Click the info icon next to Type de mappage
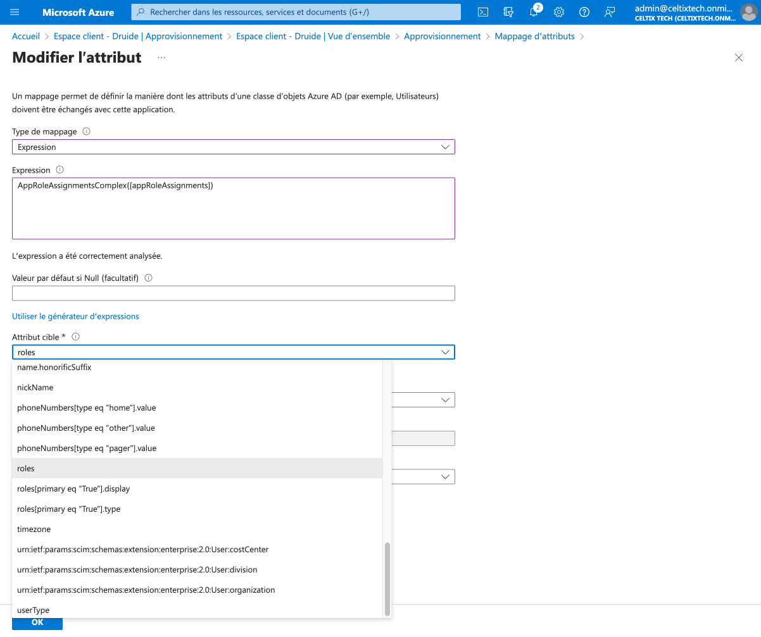Screen dimensions: 761x637 (87, 132)
